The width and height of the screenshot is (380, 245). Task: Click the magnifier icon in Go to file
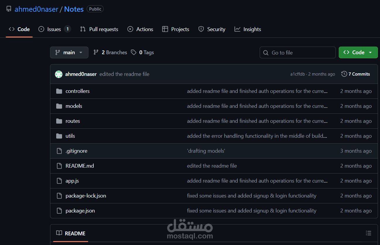point(266,53)
